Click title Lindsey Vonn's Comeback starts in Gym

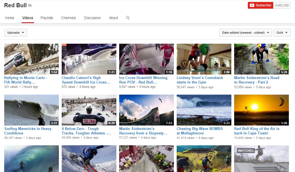[200, 80]
